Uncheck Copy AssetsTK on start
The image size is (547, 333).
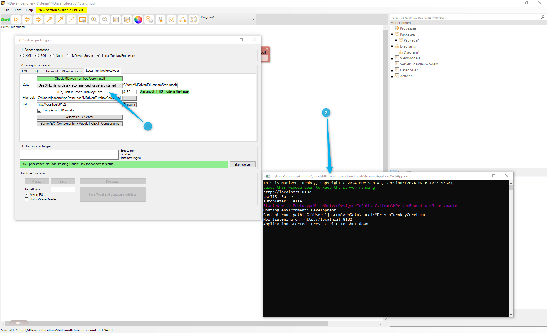tap(39, 111)
